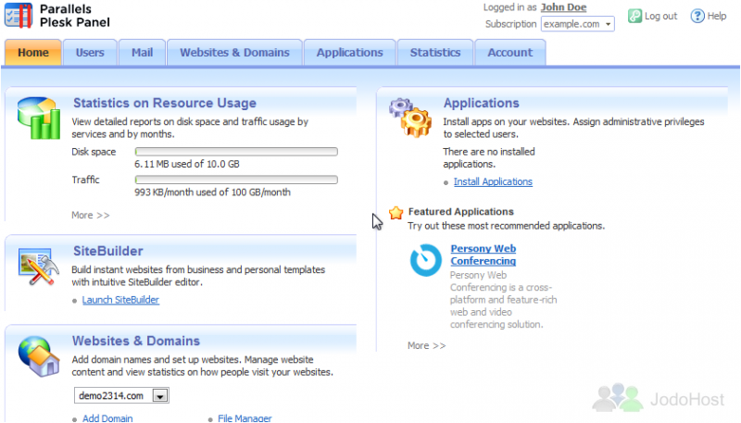
Task: Open the SiteBuilder heading link
Action: [107, 251]
